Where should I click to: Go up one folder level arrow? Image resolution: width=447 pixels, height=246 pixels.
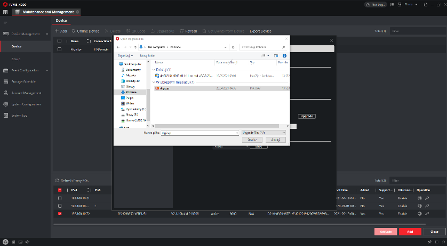pos(135,47)
